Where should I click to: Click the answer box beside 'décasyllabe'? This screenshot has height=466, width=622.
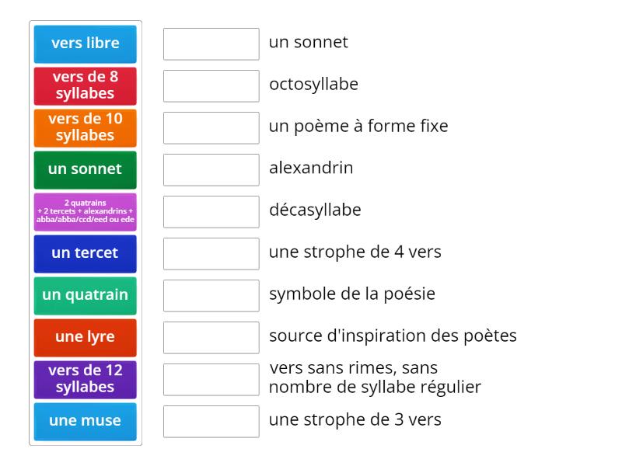click(x=211, y=211)
